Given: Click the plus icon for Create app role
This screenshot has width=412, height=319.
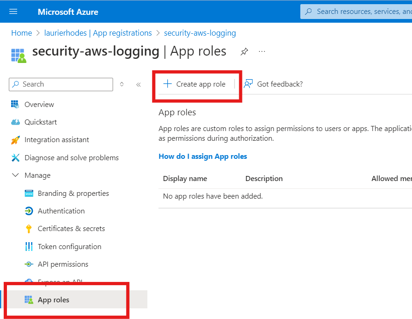Looking at the screenshot, I should 167,84.
